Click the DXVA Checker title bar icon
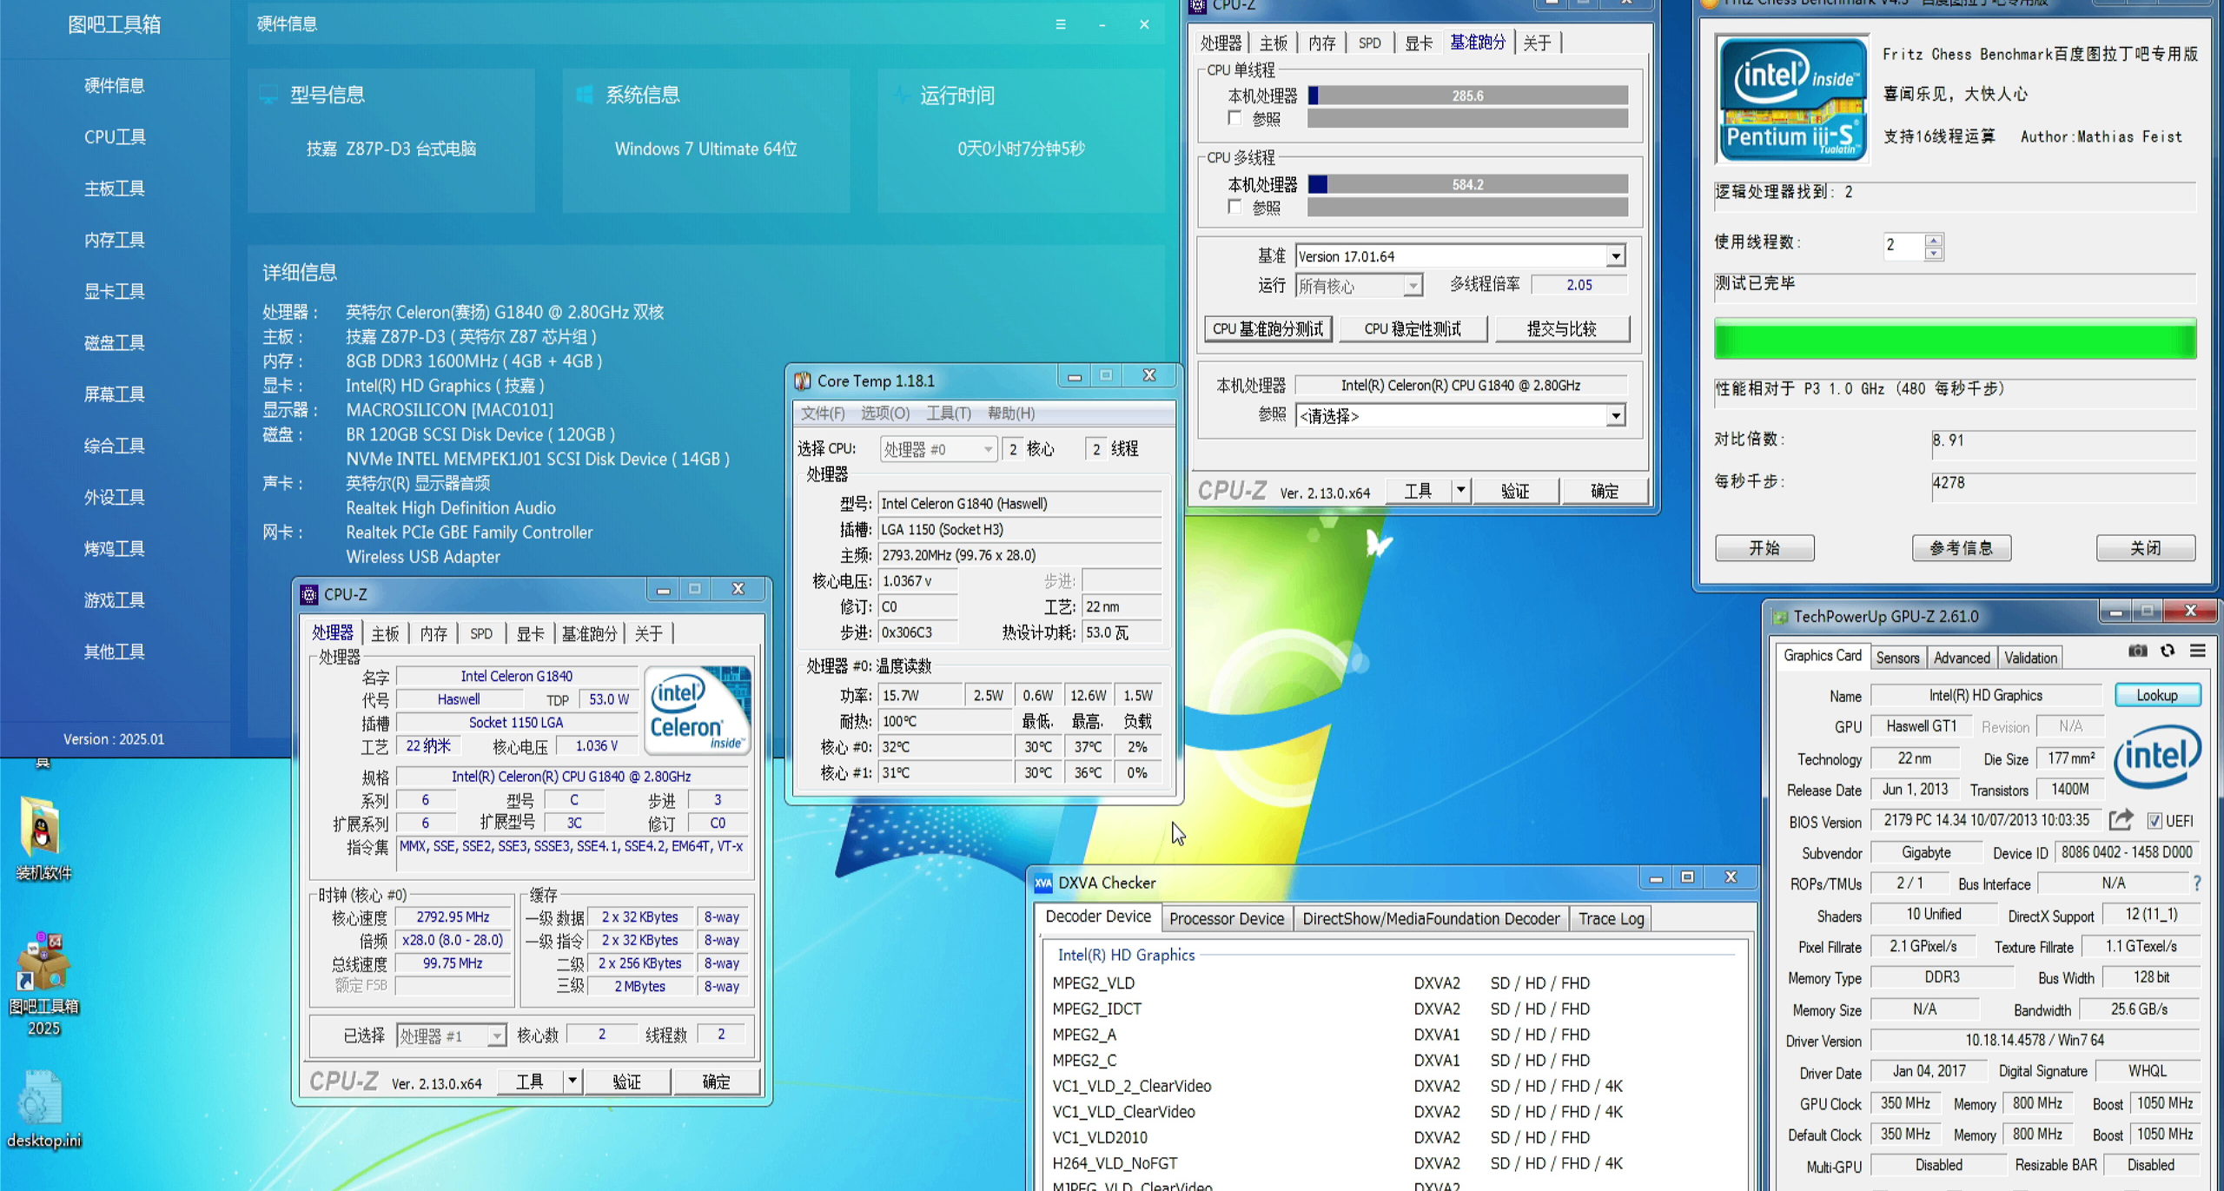The image size is (2224, 1191). (1043, 883)
